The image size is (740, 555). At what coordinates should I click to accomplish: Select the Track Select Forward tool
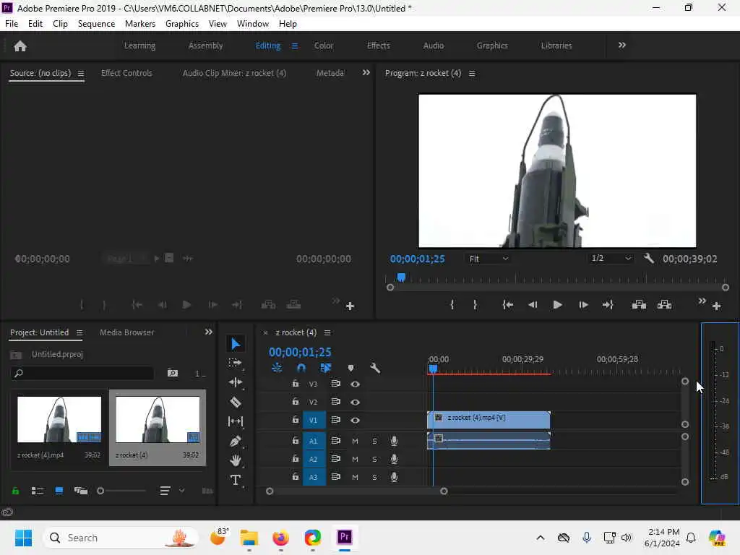(x=236, y=363)
